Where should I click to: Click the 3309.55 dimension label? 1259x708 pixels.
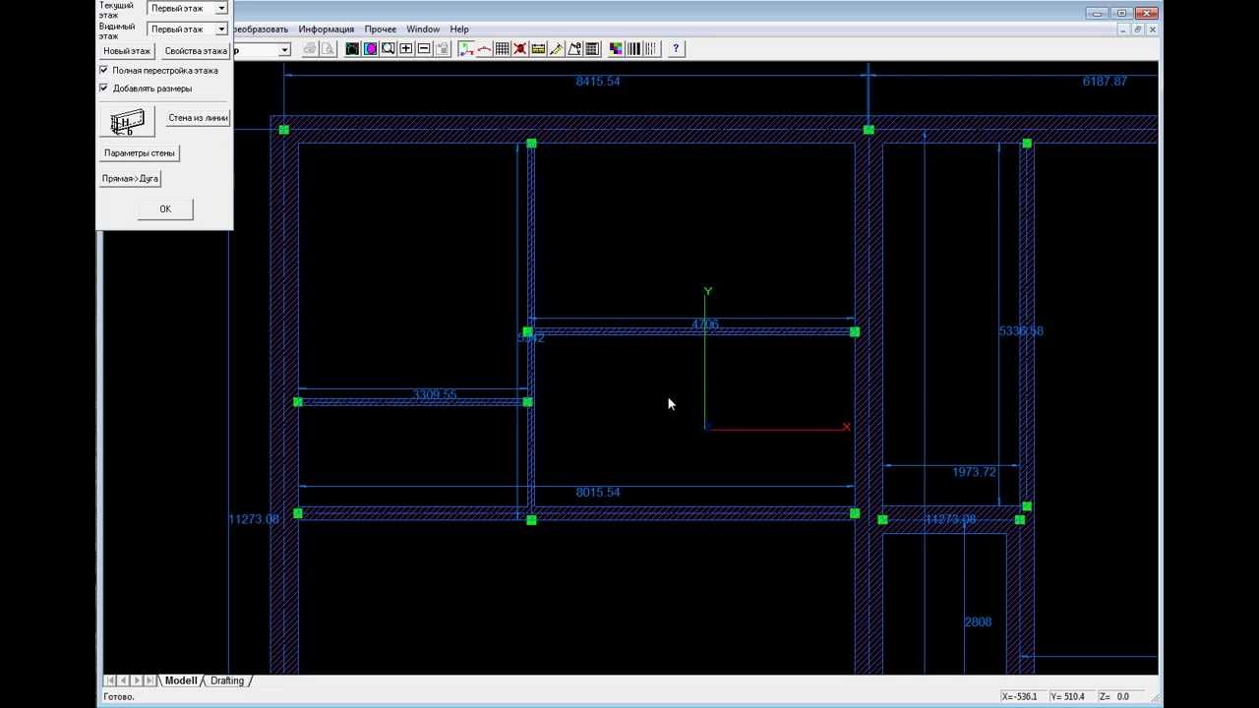[435, 395]
